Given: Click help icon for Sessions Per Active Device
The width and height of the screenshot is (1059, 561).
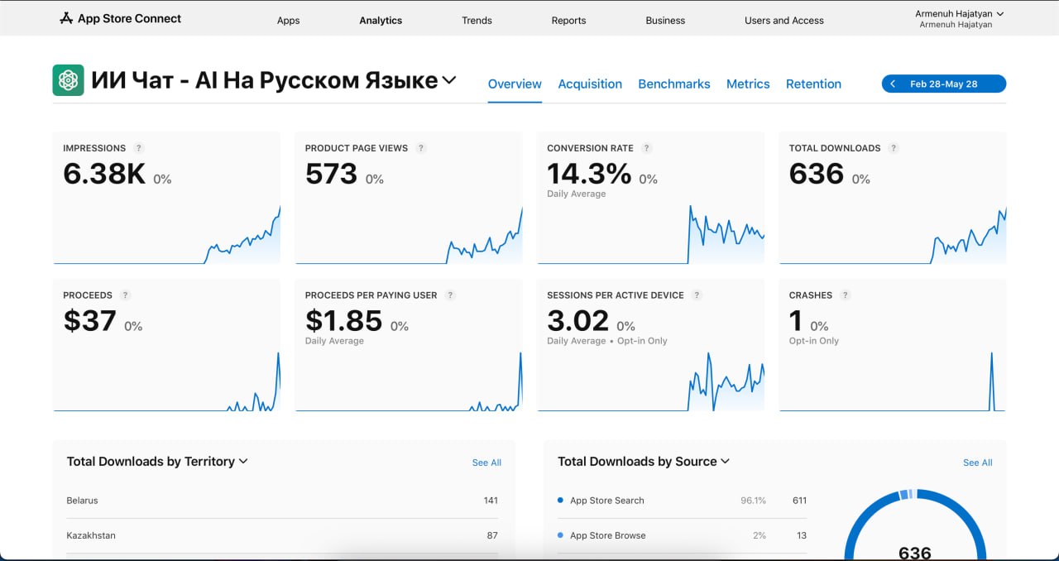Looking at the screenshot, I should point(697,295).
